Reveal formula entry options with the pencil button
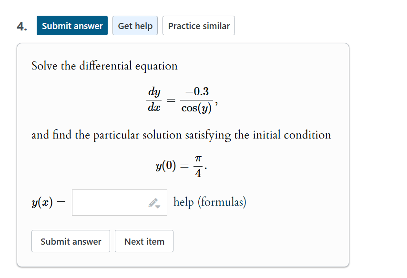The image size is (407, 278). [153, 202]
